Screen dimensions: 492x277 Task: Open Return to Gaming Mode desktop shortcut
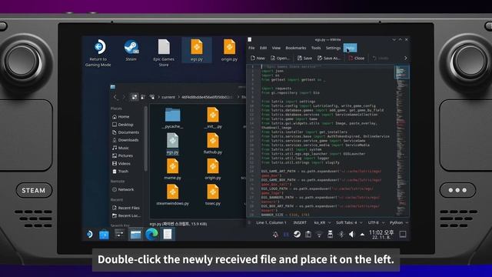[x=98, y=53]
